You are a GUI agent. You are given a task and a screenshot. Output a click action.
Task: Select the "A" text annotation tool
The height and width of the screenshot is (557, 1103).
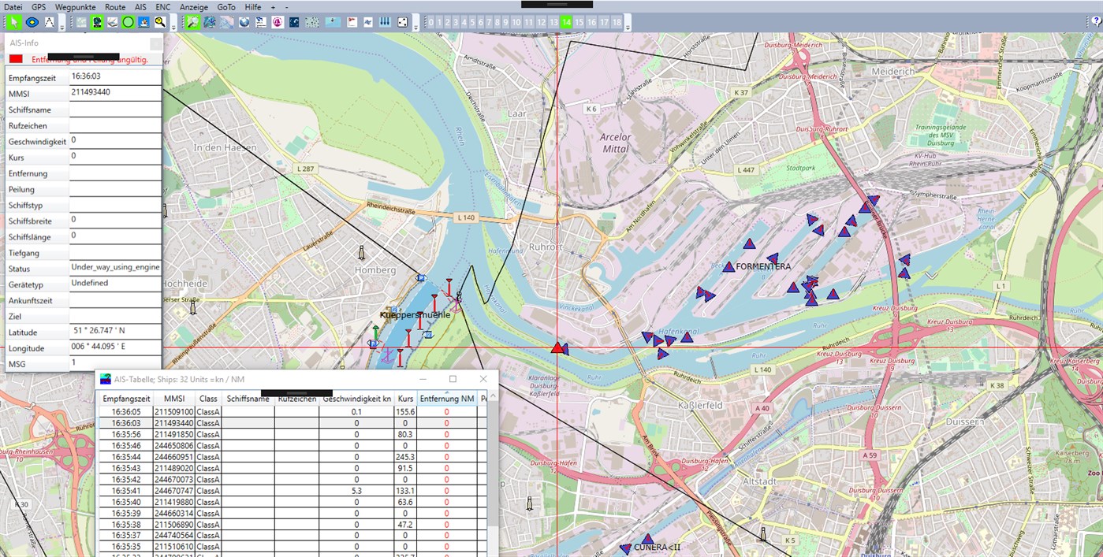pos(49,23)
